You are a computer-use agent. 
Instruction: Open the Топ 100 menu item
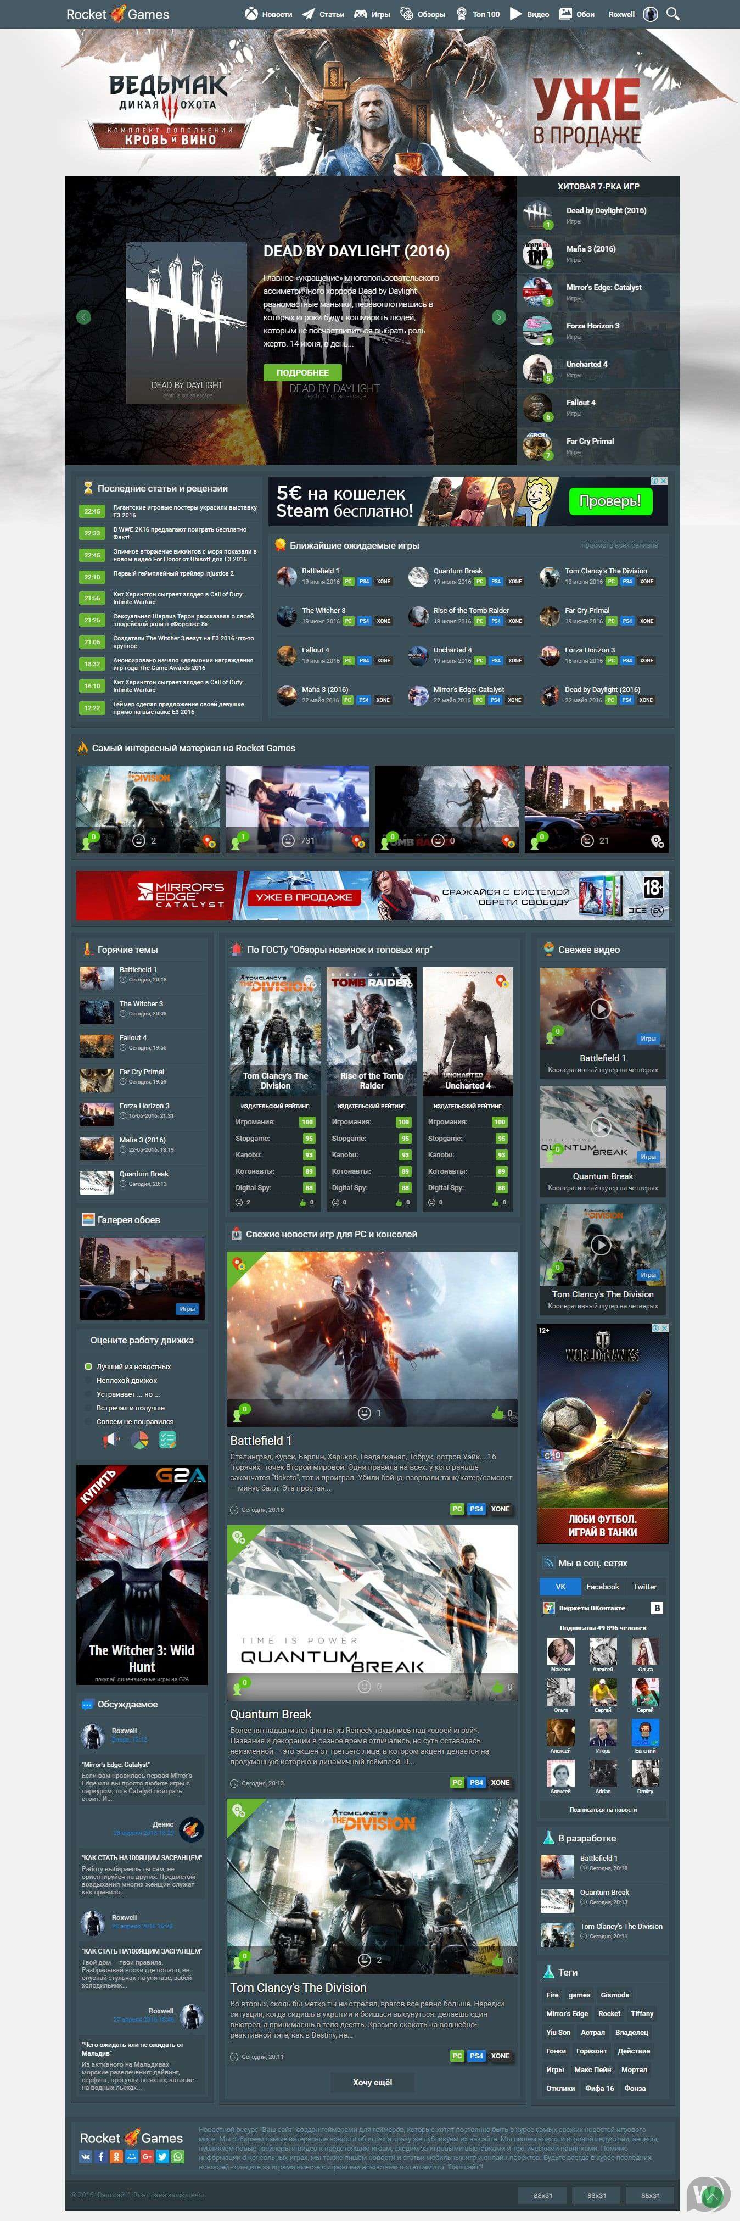point(477,14)
